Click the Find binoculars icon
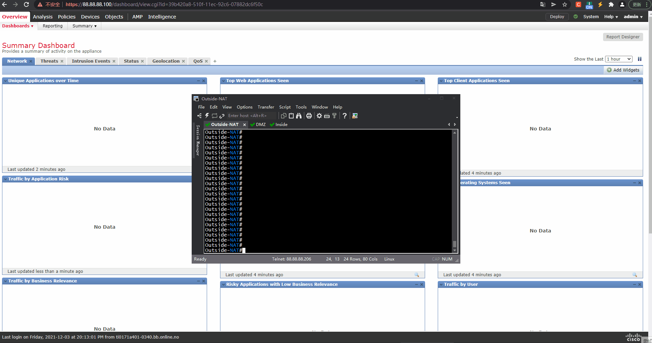652x343 pixels. click(299, 116)
